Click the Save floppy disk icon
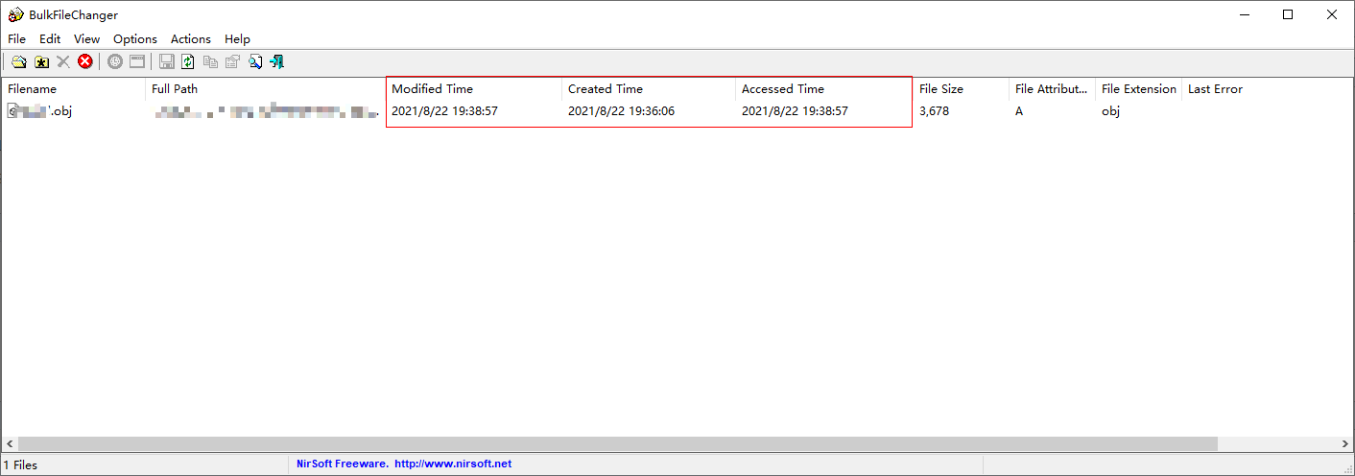Image resolution: width=1355 pixels, height=476 pixels. pyautogui.click(x=166, y=61)
